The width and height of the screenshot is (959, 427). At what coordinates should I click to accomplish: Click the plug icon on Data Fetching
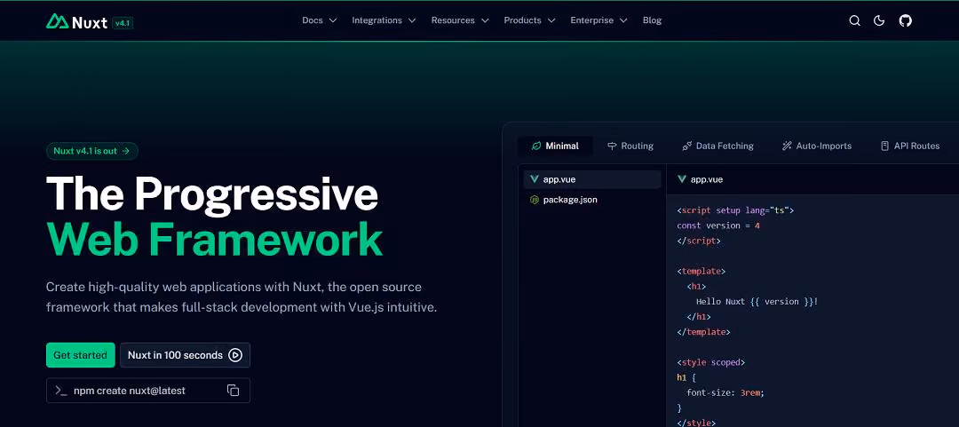coord(686,146)
